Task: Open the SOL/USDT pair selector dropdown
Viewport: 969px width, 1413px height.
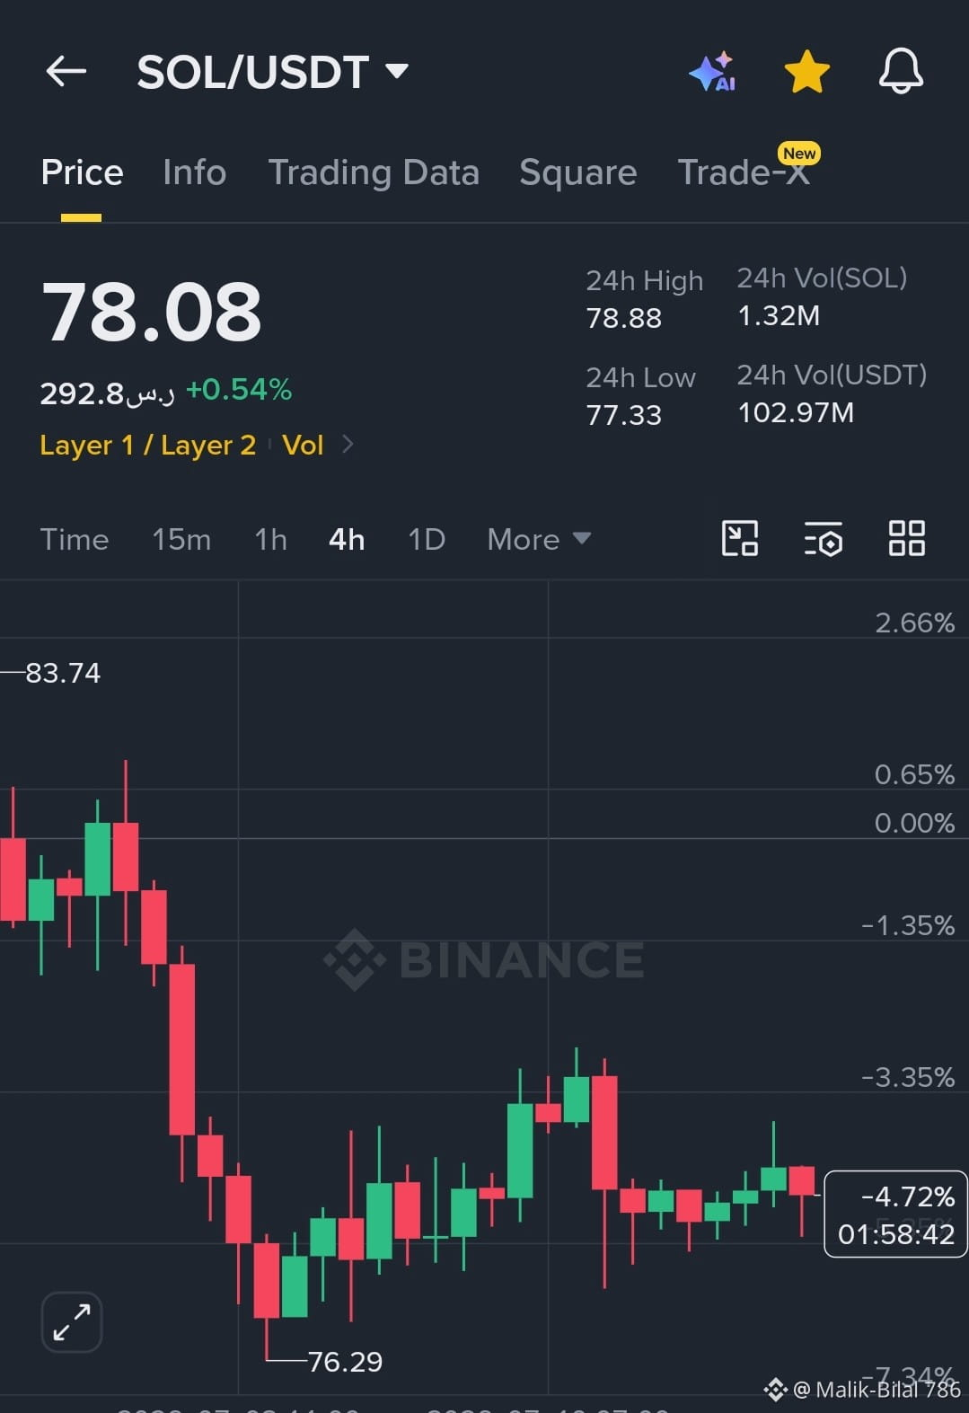Action: click(272, 72)
